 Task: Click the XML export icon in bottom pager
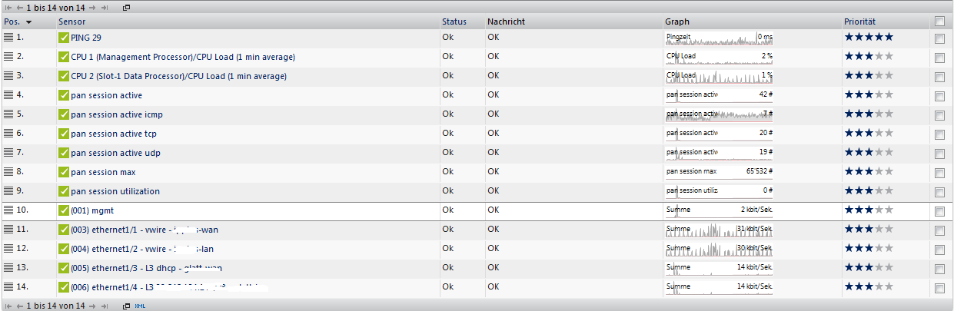click(x=140, y=306)
